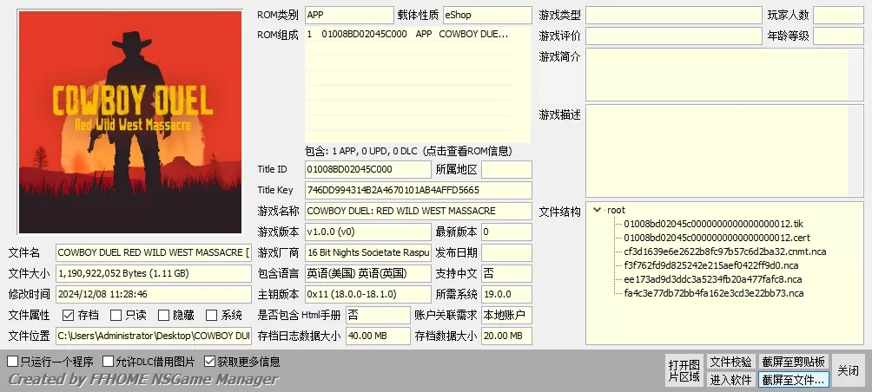Collapse the root node in file tree
This screenshot has width=872, height=392.
click(x=597, y=210)
